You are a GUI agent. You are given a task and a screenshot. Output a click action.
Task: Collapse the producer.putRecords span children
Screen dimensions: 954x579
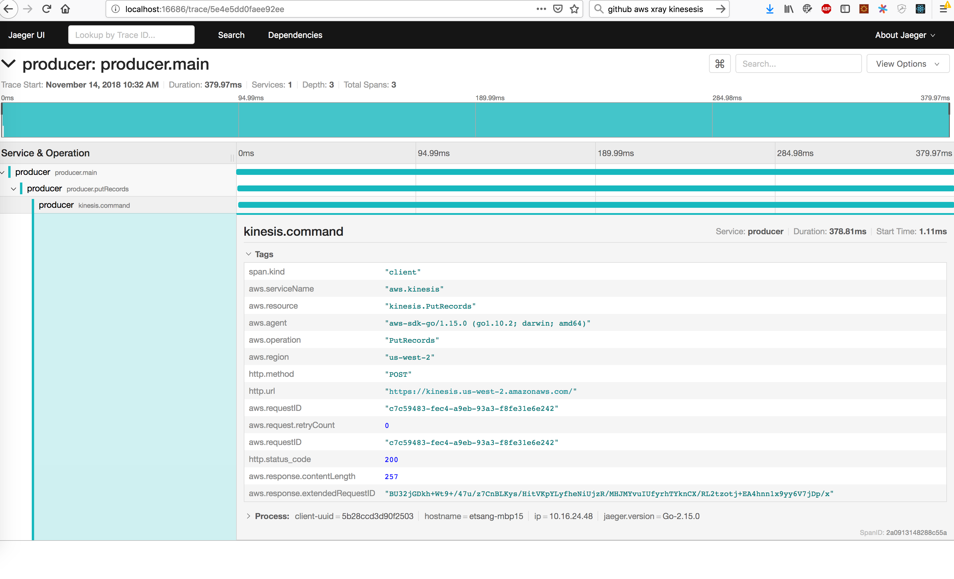(14, 189)
